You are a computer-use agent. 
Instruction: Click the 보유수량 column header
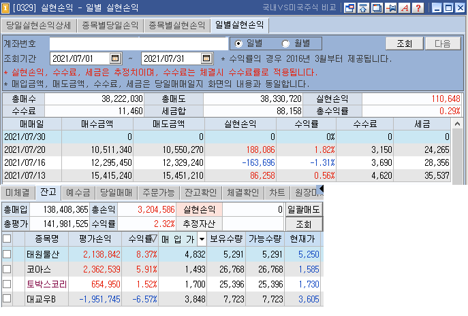[x=226, y=239]
